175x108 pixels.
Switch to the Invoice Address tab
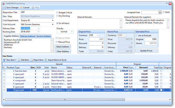click(x=44, y=36)
